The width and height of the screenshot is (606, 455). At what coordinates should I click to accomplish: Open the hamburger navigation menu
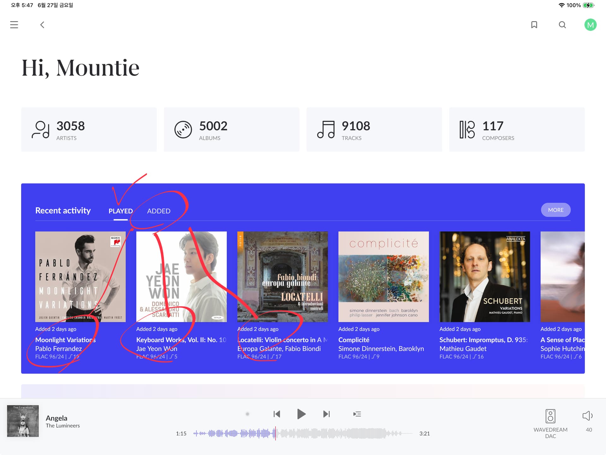click(x=14, y=25)
